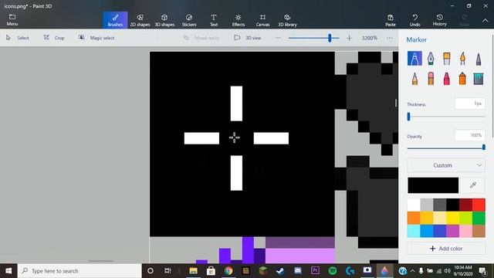Select the Pencil brush
This screenshot has width=494, height=278.
pyautogui.click(x=414, y=78)
